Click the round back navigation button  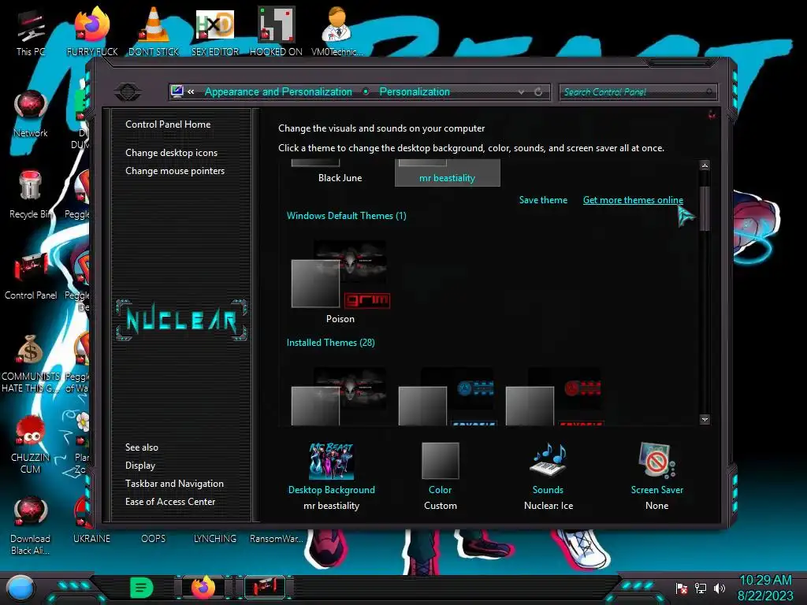(128, 92)
